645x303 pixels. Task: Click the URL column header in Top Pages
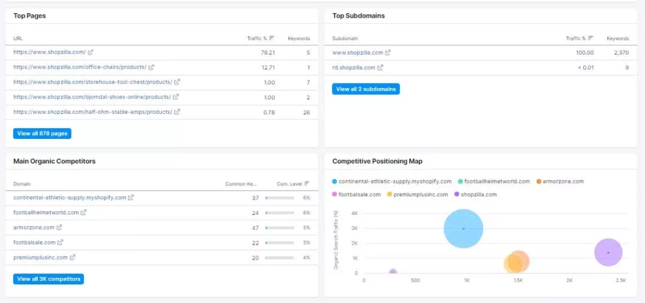click(x=18, y=38)
